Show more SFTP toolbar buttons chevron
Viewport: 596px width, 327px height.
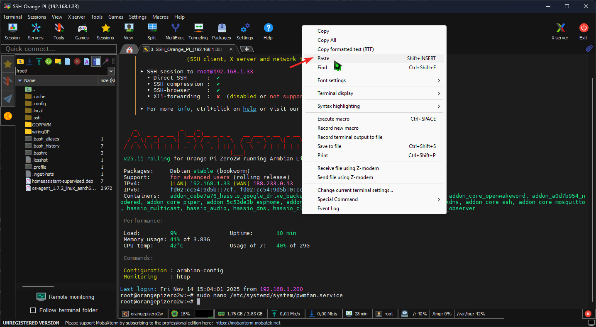point(114,61)
